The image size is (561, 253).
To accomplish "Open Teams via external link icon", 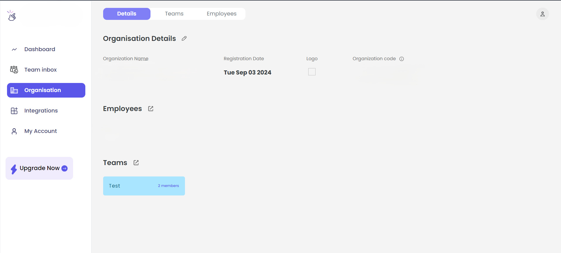I will tap(136, 163).
